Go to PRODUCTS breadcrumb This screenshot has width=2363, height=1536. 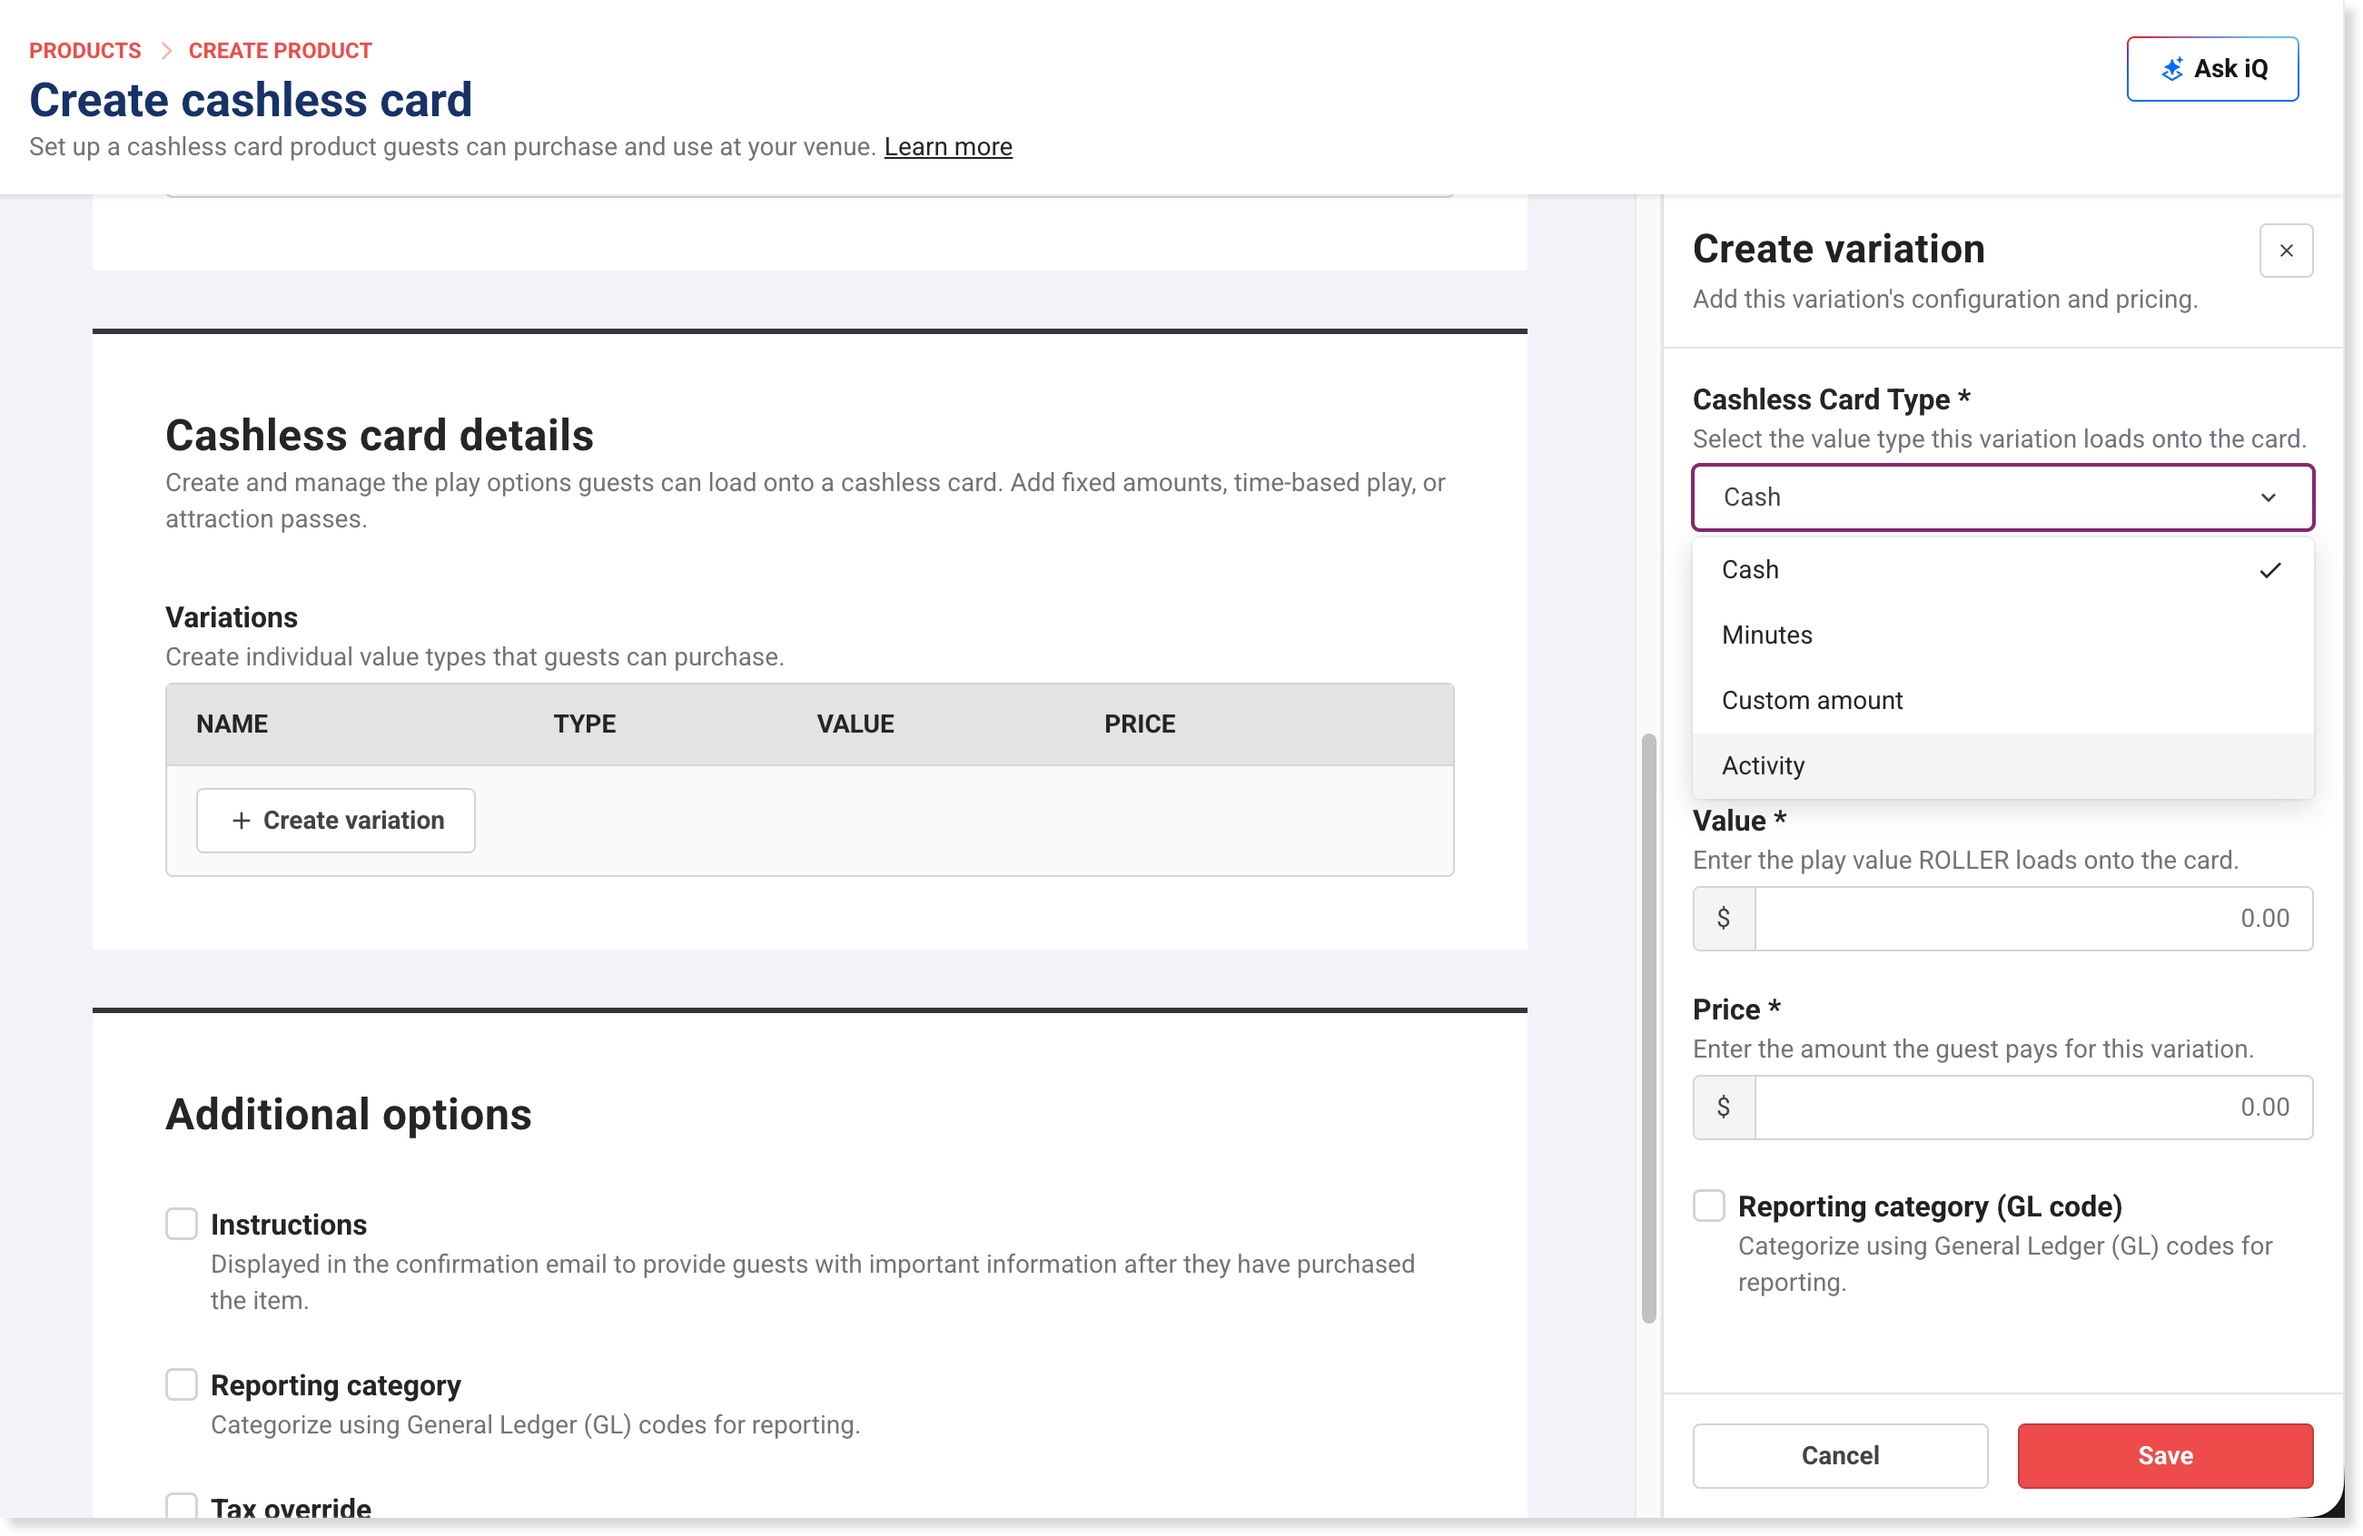click(x=85, y=51)
